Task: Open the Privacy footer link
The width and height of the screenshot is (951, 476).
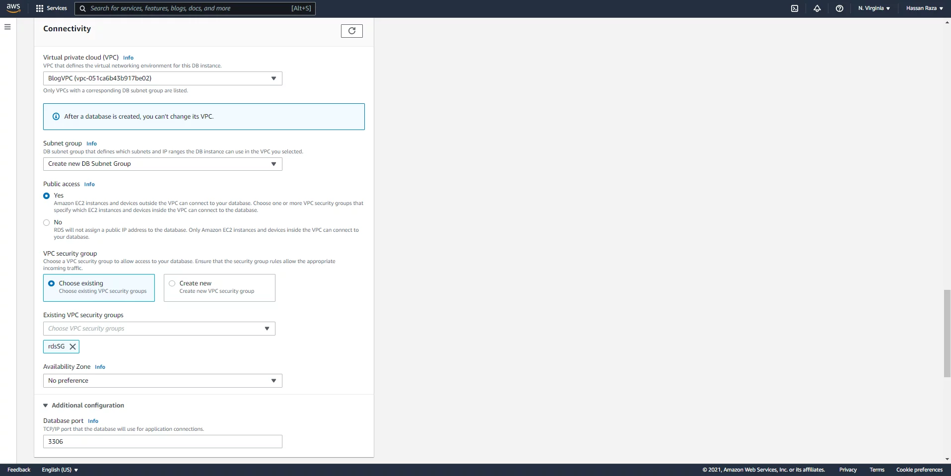Action: tap(848, 470)
